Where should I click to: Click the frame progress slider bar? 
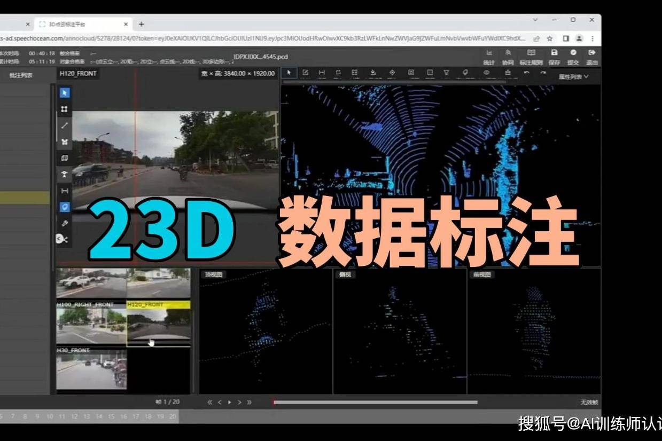point(375,402)
